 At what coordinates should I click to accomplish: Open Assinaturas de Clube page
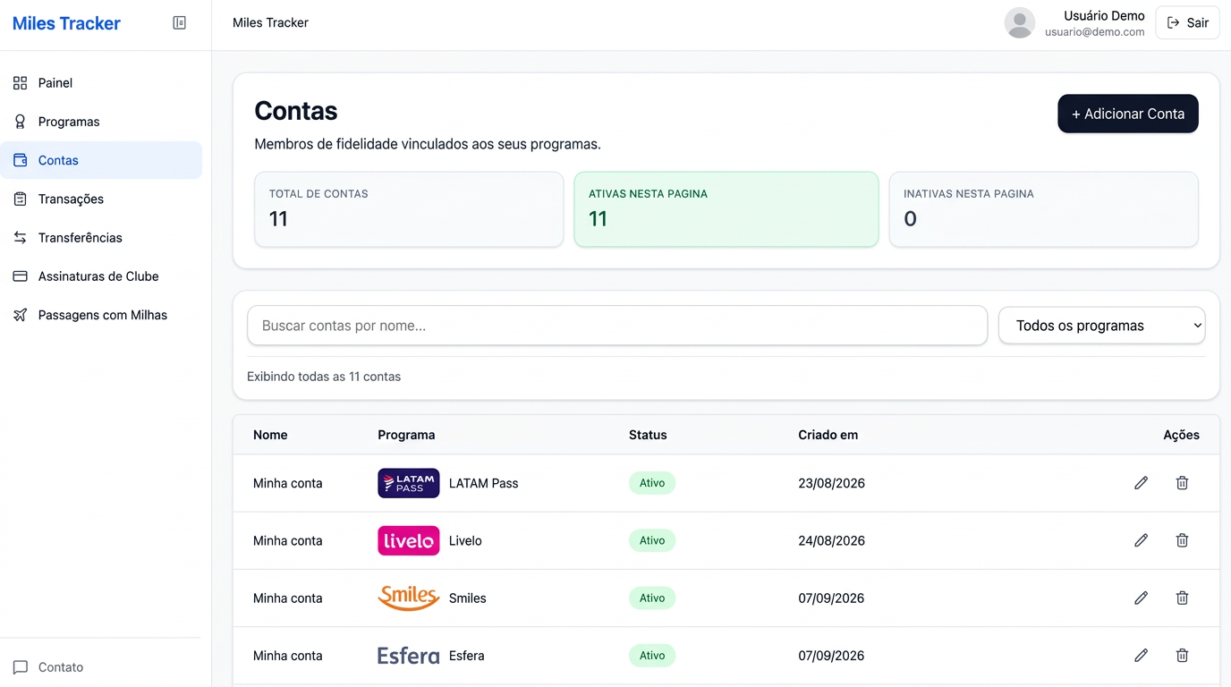[x=101, y=276]
